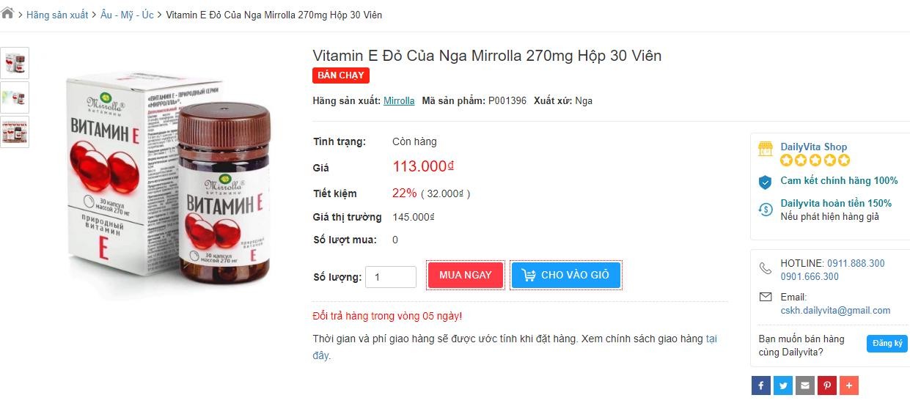Open the cskh.dailyvita@gmail.com email link

click(835, 310)
